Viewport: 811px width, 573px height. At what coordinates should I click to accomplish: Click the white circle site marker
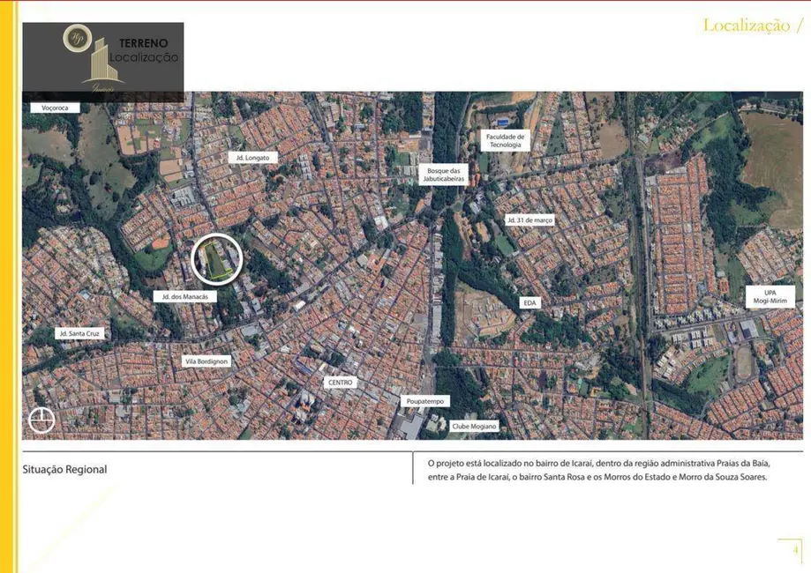(216, 259)
